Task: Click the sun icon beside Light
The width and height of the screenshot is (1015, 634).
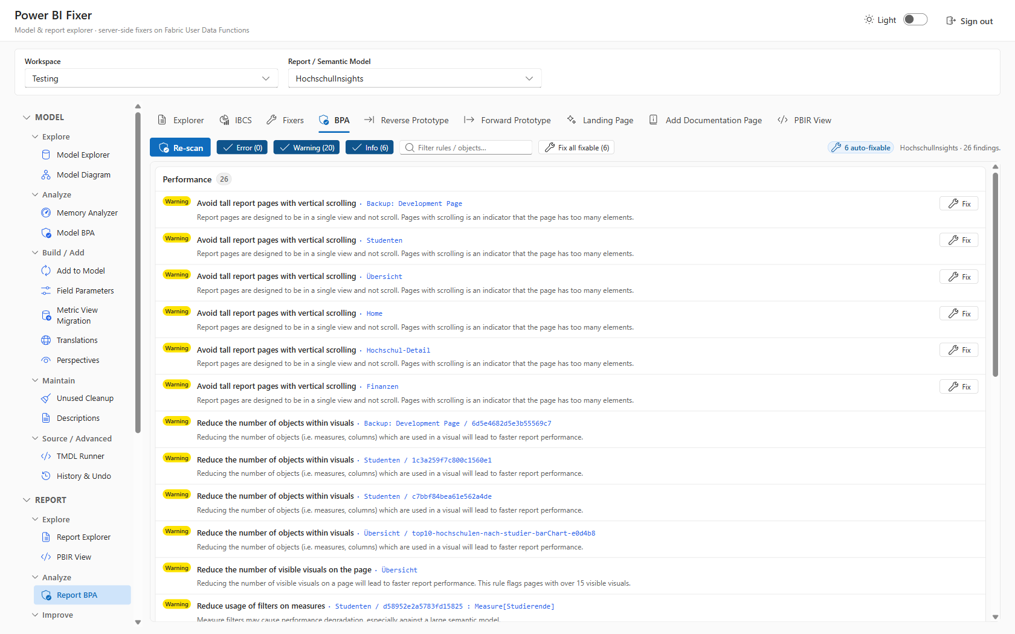Action: pos(869,20)
